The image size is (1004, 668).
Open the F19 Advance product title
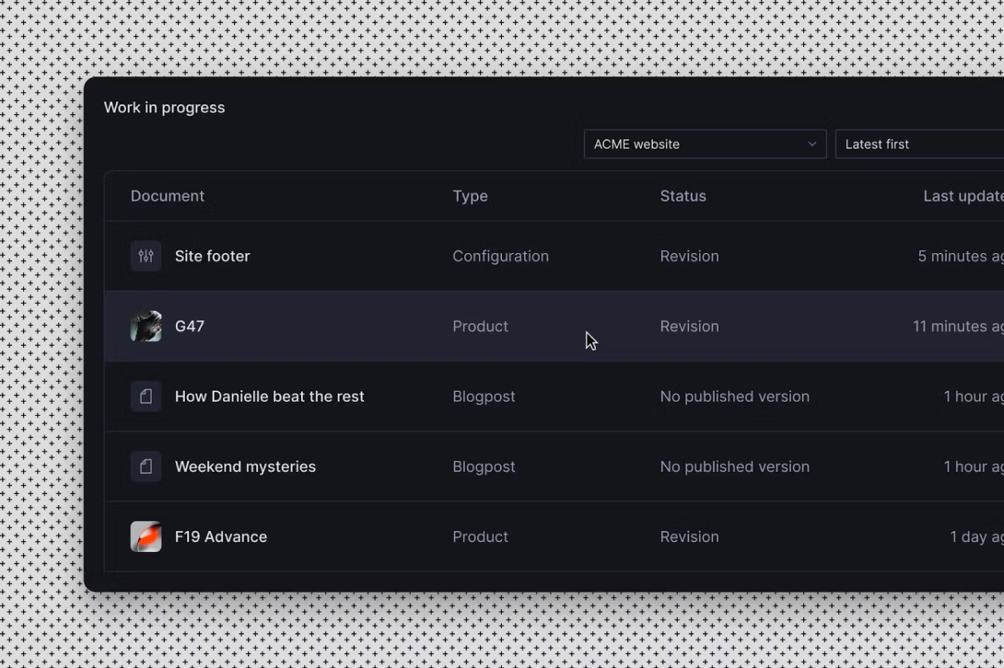(x=221, y=536)
